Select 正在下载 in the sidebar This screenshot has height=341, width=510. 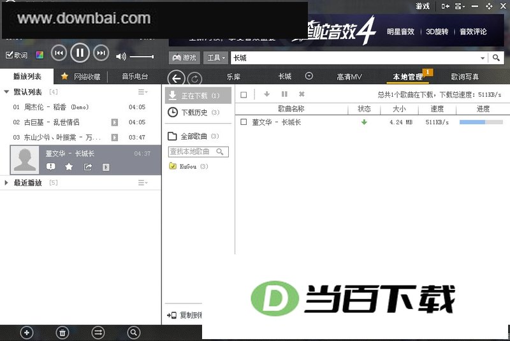(x=198, y=96)
